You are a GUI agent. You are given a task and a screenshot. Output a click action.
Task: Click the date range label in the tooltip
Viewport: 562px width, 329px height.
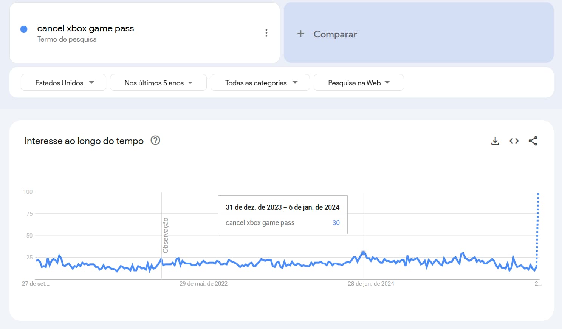[x=282, y=207]
